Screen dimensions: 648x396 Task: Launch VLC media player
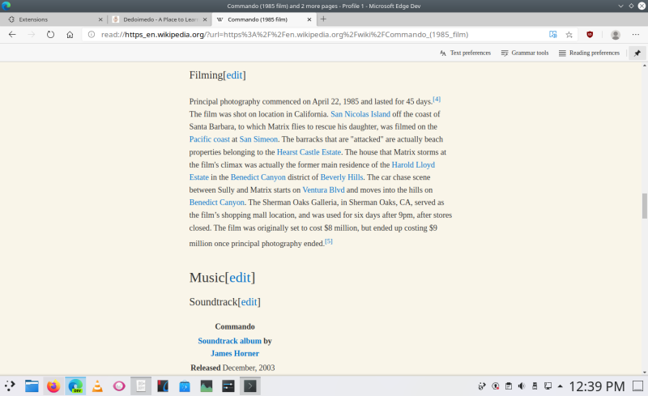(97, 386)
